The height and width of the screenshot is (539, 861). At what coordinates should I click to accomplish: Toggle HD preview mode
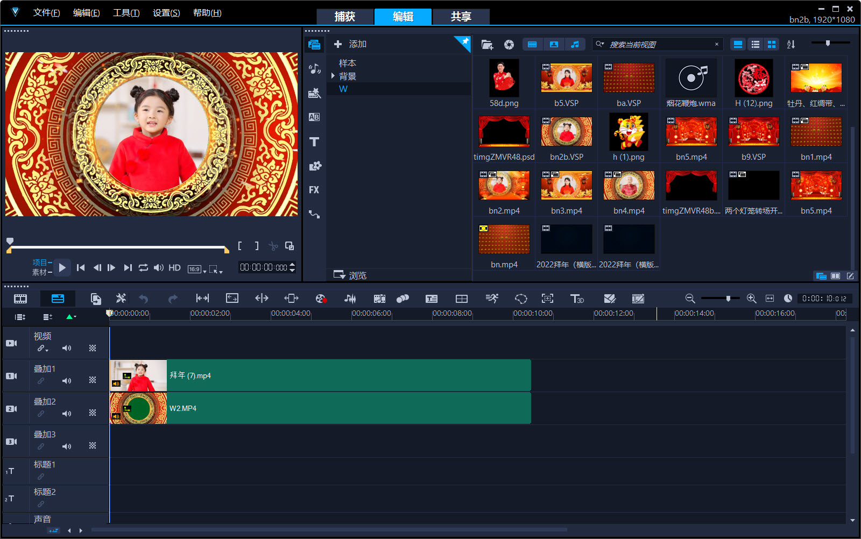click(x=174, y=267)
